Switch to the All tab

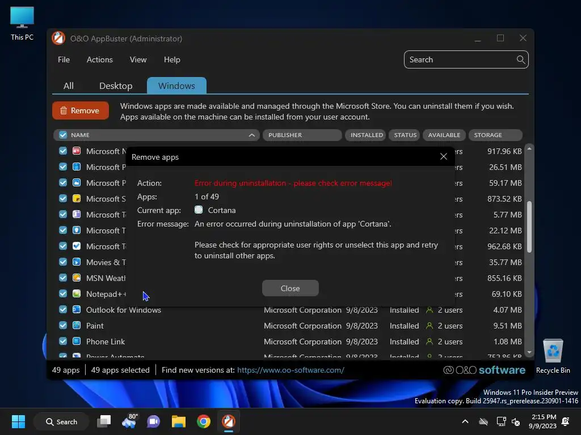point(69,86)
